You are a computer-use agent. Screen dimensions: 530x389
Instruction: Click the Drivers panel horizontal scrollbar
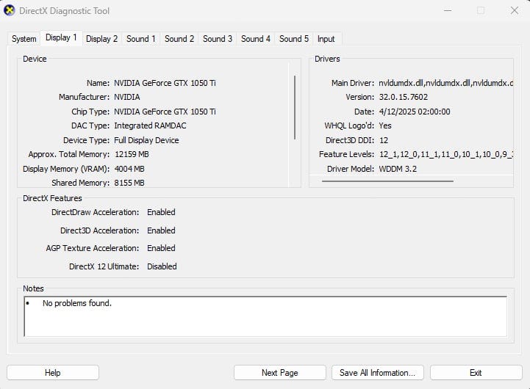[387, 181]
